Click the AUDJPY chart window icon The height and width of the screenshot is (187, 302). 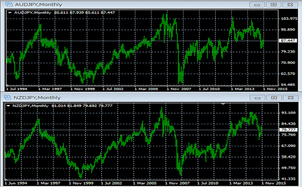point(9,4)
